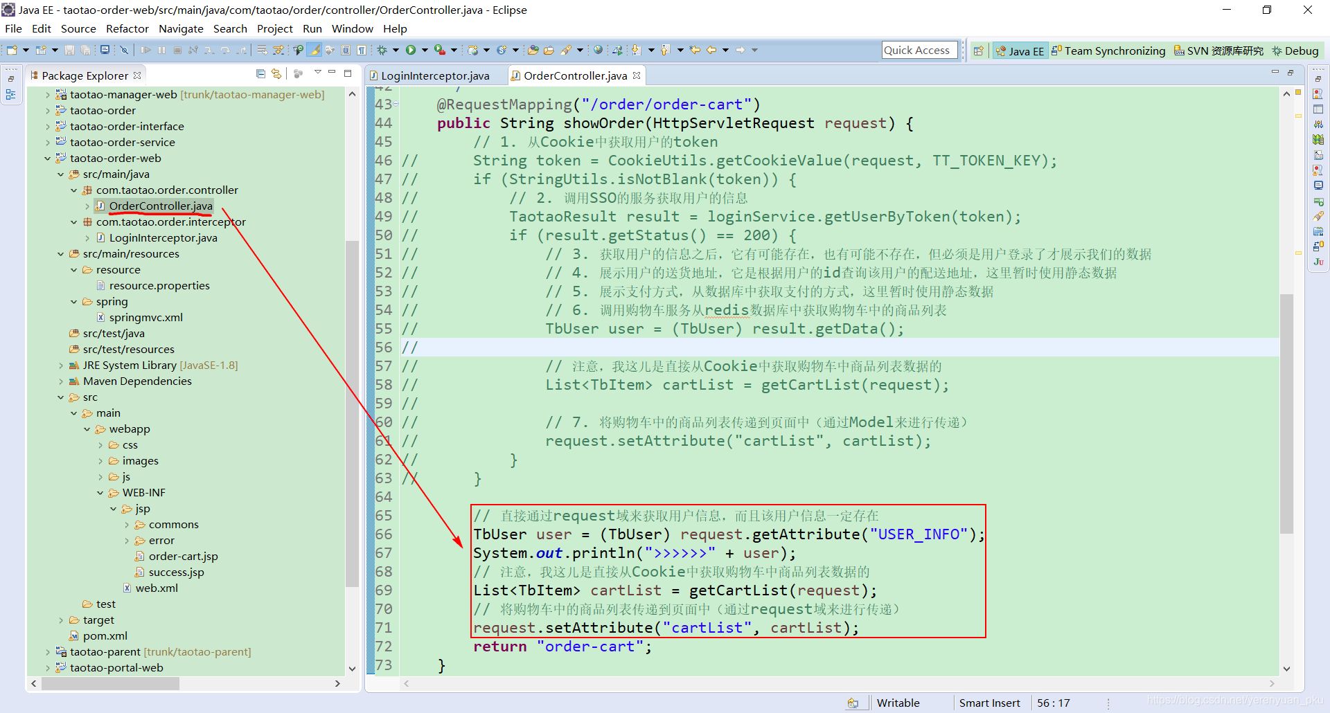Click the green Run toolbar icon
The width and height of the screenshot is (1330, 713).
pyautogui.click(x=411, y=50)
